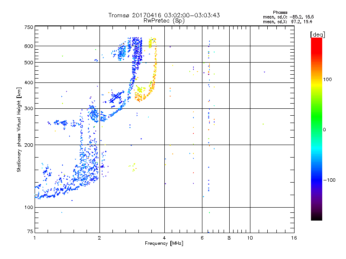Click the y-axis tick label '500'
346x259 pixels.
point(29,63)
